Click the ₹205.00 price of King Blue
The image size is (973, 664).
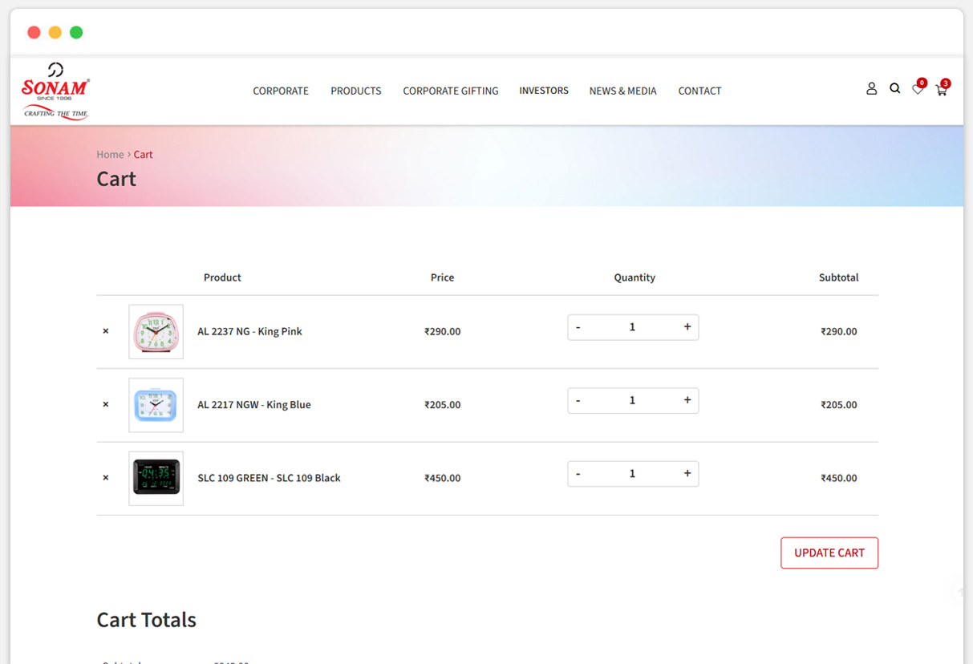click(x=443, y=405)
